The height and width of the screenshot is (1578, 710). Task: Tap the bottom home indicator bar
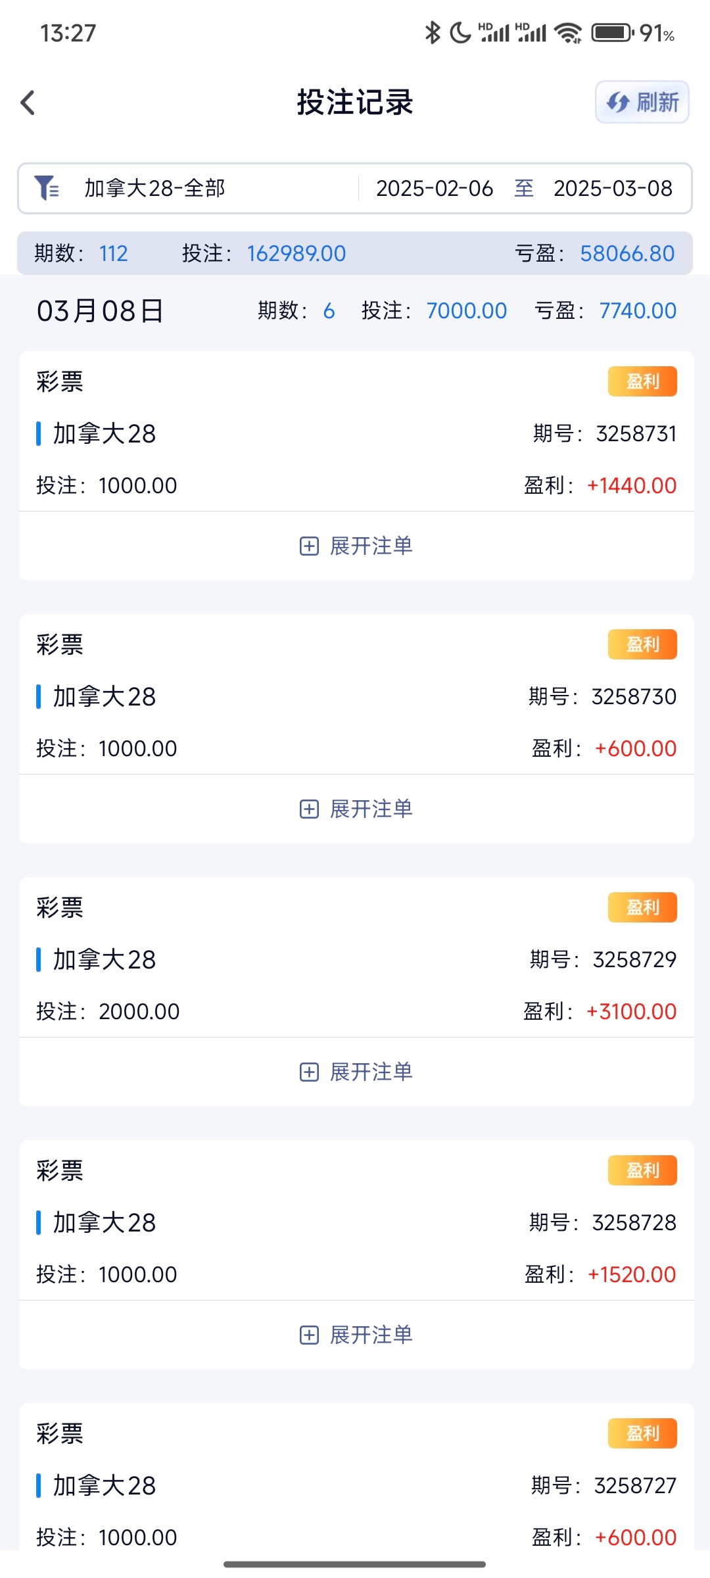(x=355, y=1564)
